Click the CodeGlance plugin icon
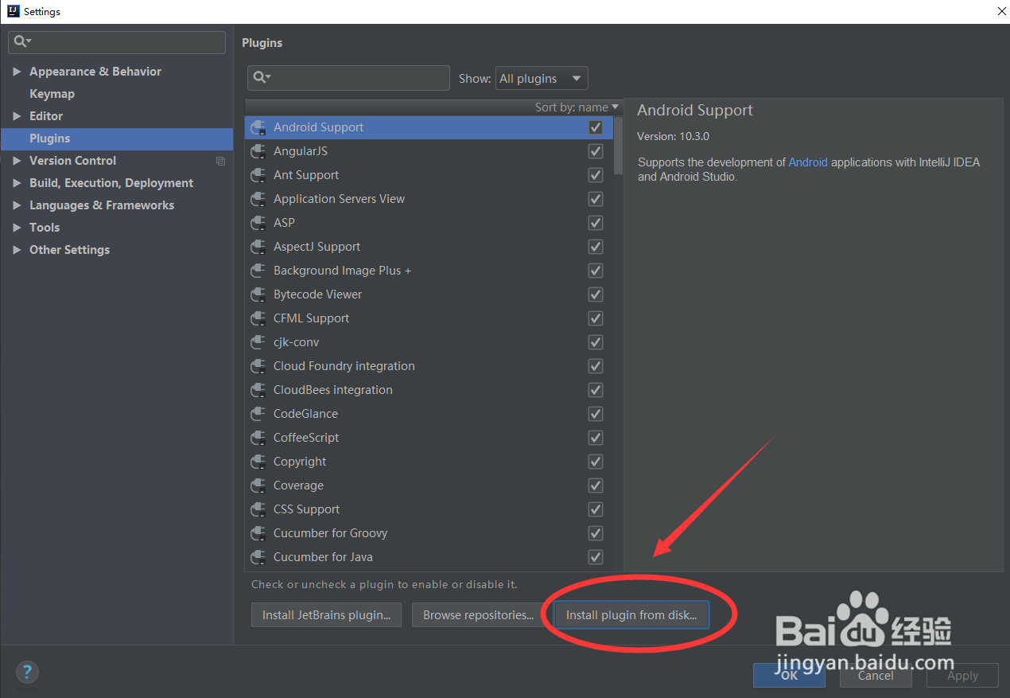This screenshot has height=698, width=1010. 258,414
